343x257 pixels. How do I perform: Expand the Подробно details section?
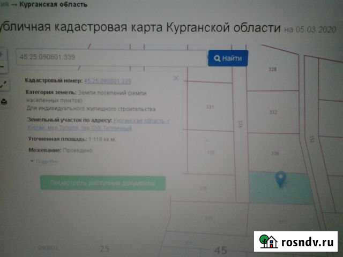pyautogui.click(x=45, y=161)
